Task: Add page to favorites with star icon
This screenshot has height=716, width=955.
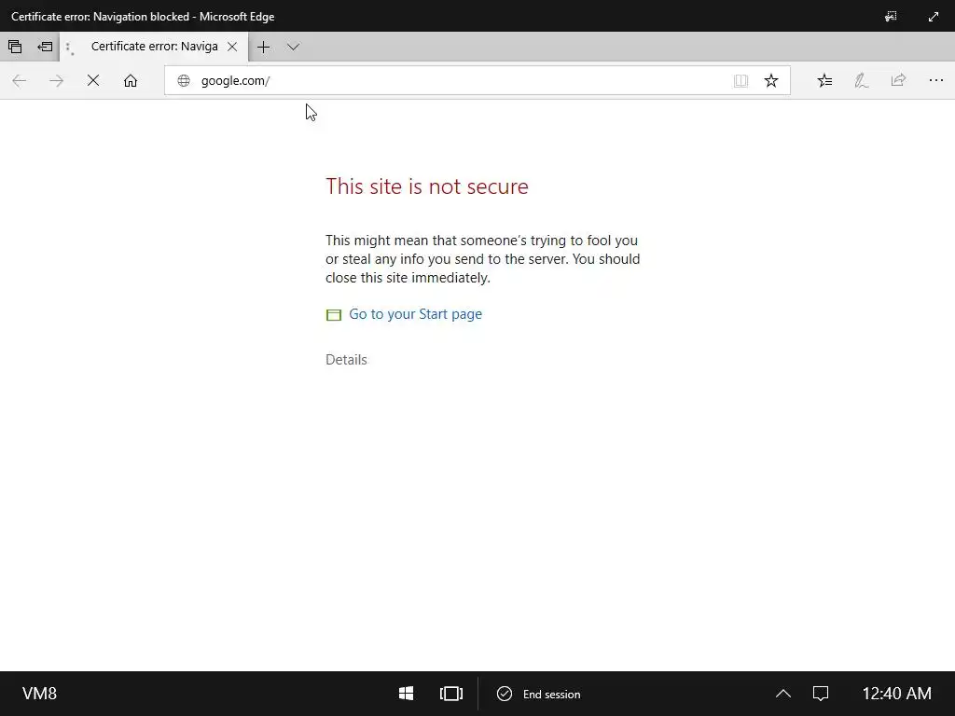Action: (771, 80)
